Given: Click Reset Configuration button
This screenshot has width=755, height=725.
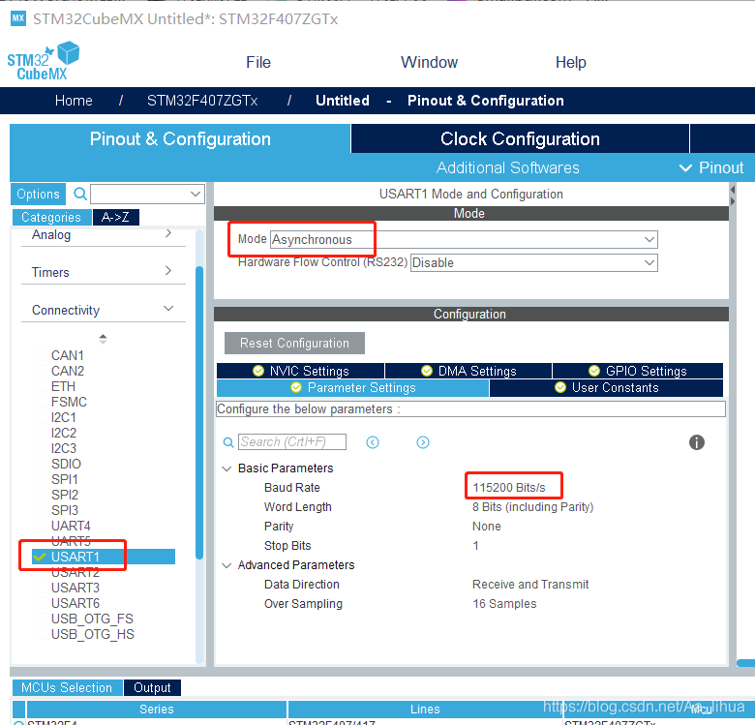Looking at the screenshot, I should pyautogui.click(x=294, y=343).
